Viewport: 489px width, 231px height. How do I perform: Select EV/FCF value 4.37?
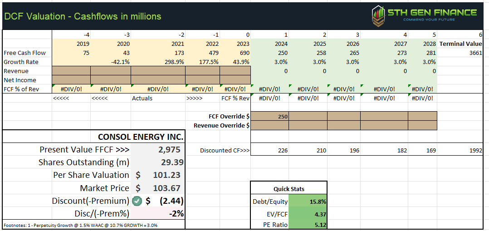tap(320, 214)
